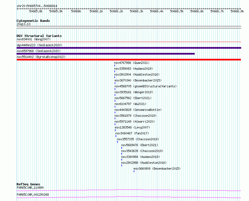Select nsv3557335 (Chaisson2019) variant

click(x=138, y=139)
